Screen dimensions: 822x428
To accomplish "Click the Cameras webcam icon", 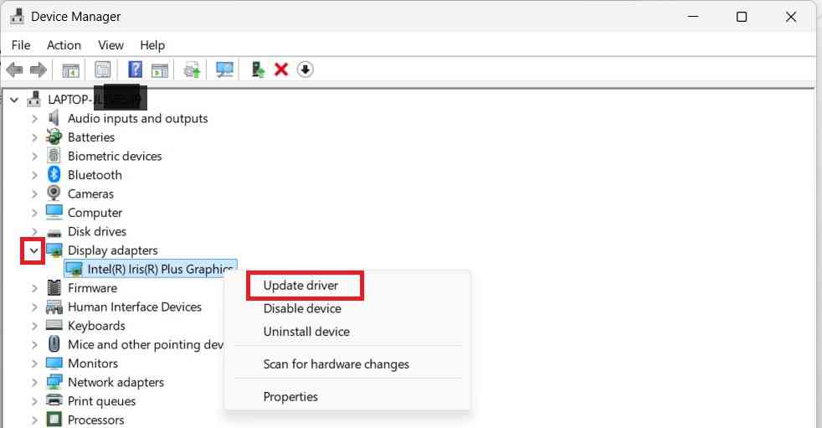I will tap(54, 193).
